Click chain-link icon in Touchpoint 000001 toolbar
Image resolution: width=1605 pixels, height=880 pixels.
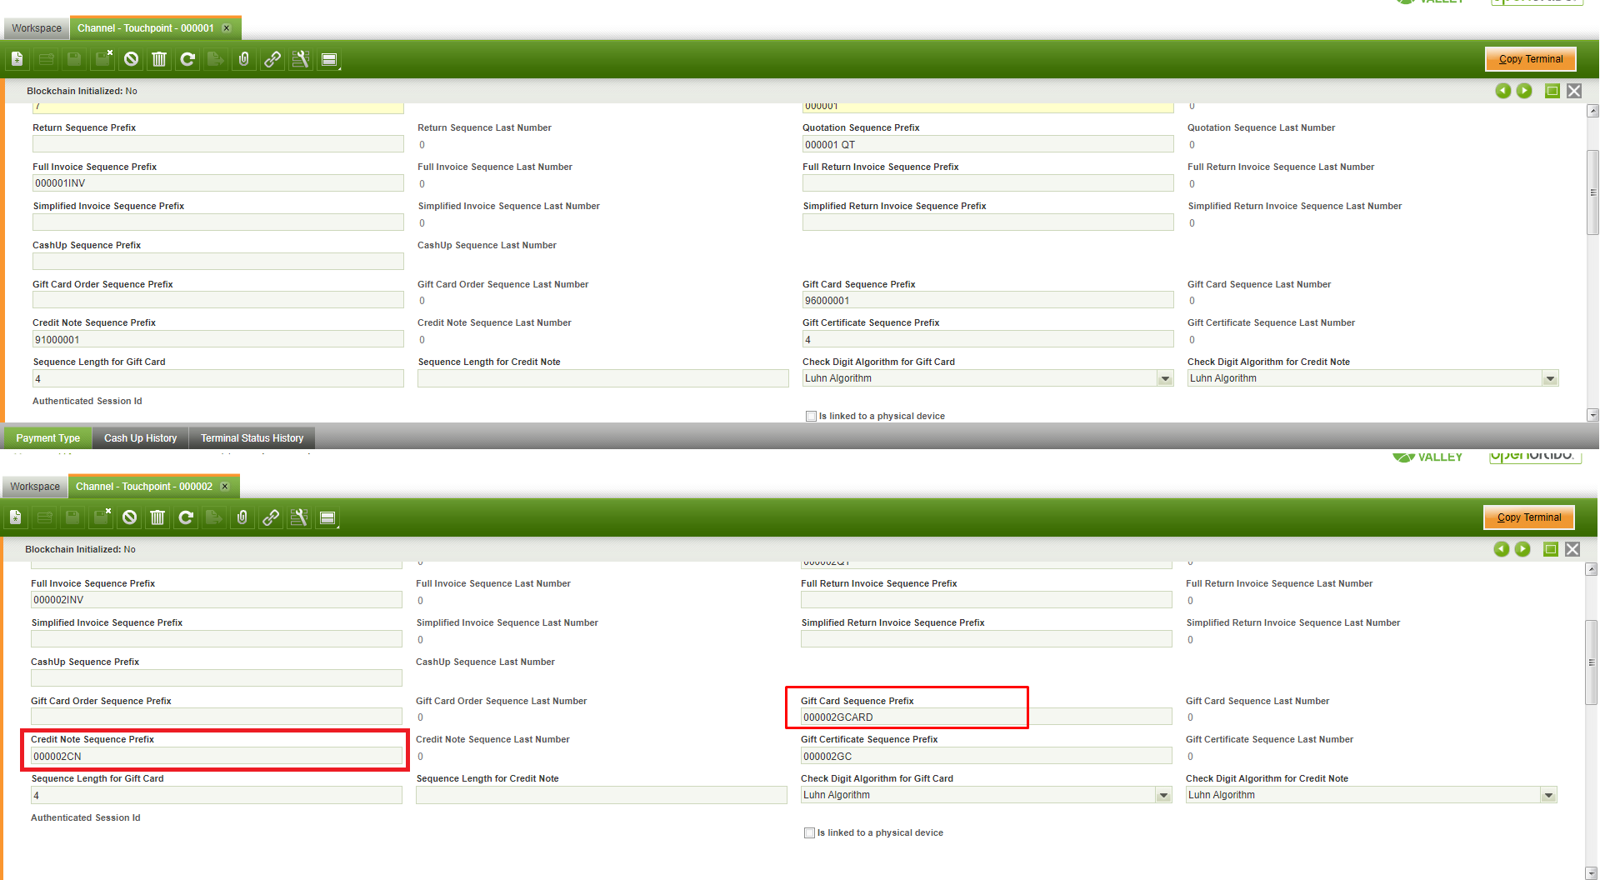(x=272, y=59)
